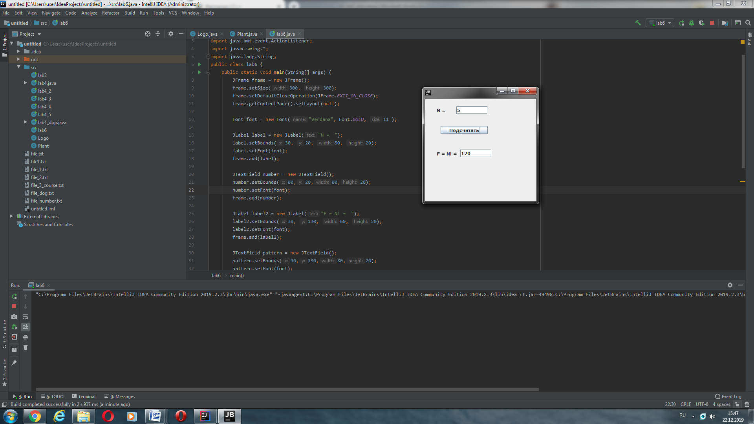Run lab6 with coverage
This screenshot has width=754, height=424.
(x=702, y=23)
